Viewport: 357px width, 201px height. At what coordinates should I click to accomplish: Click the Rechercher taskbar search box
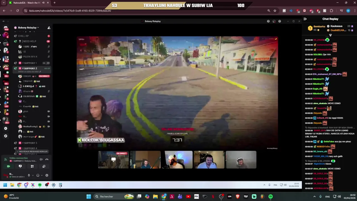[x=114, y=197]
